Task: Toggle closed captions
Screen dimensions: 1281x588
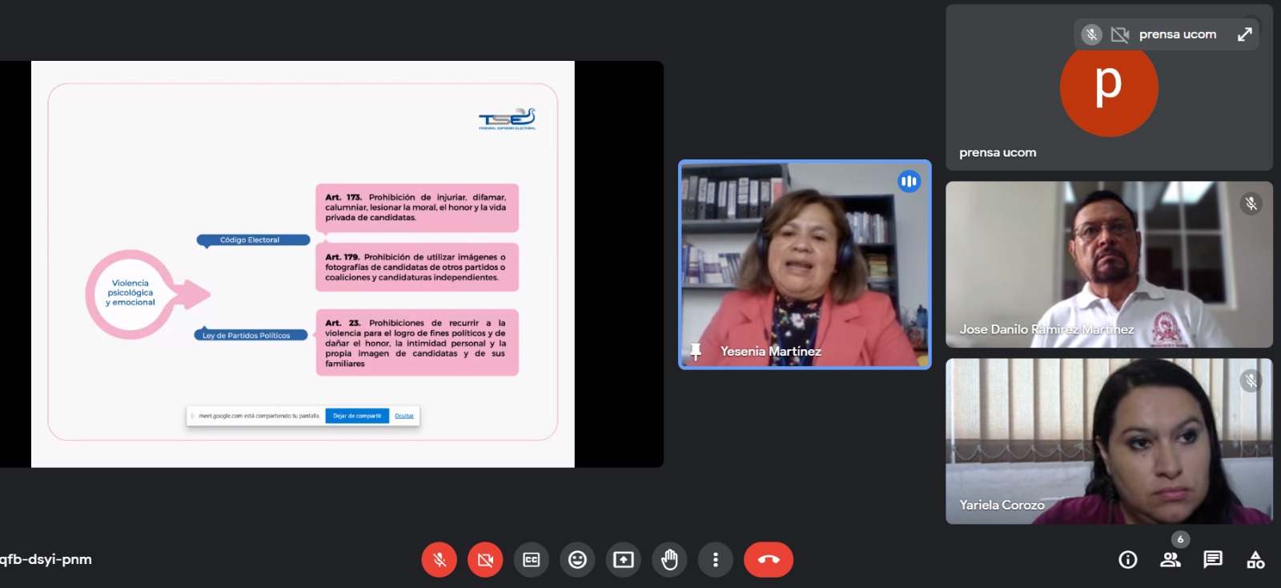Action: click(x=531, y=560)
